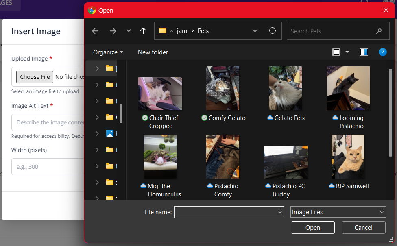
Task: Click the Back arrow in file dialog
Action: tap(95, 31)
